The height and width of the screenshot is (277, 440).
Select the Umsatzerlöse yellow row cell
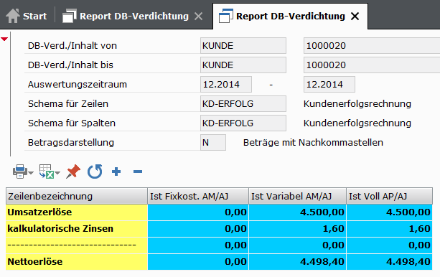[77, 212]
